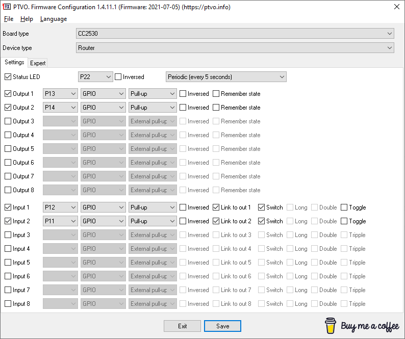Enable the Input 6 checkbox
This screenshot has width=405, height=339.
(x=8, y=276)
